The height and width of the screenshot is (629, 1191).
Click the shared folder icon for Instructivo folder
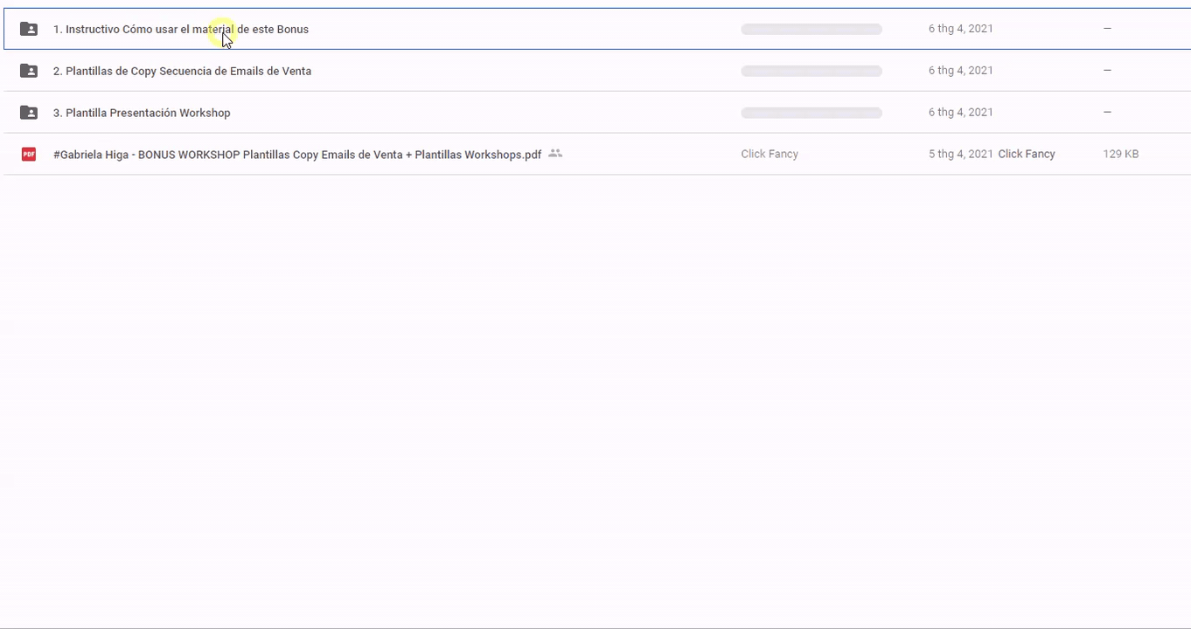[x=29, y=29]
